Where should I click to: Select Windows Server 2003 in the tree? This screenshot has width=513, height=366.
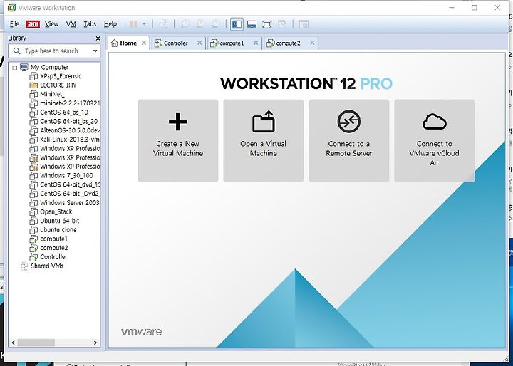coord(70,203)
